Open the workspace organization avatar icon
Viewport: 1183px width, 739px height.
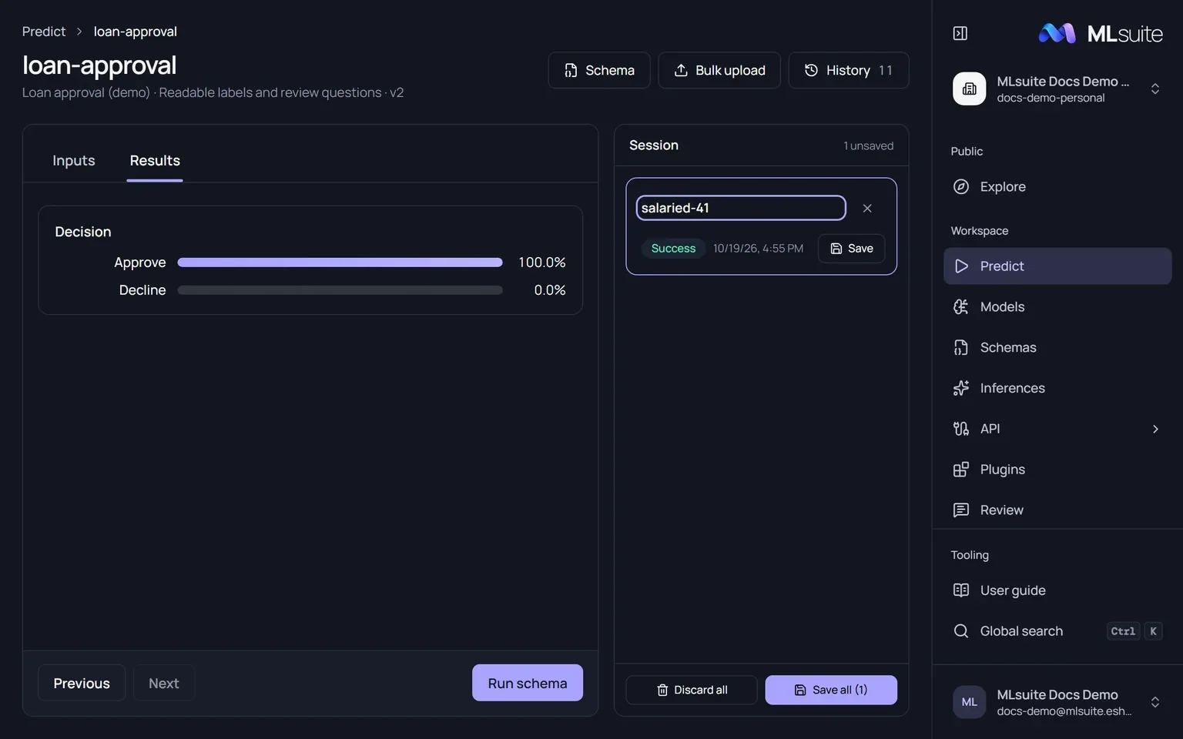[x=969, y=89]
